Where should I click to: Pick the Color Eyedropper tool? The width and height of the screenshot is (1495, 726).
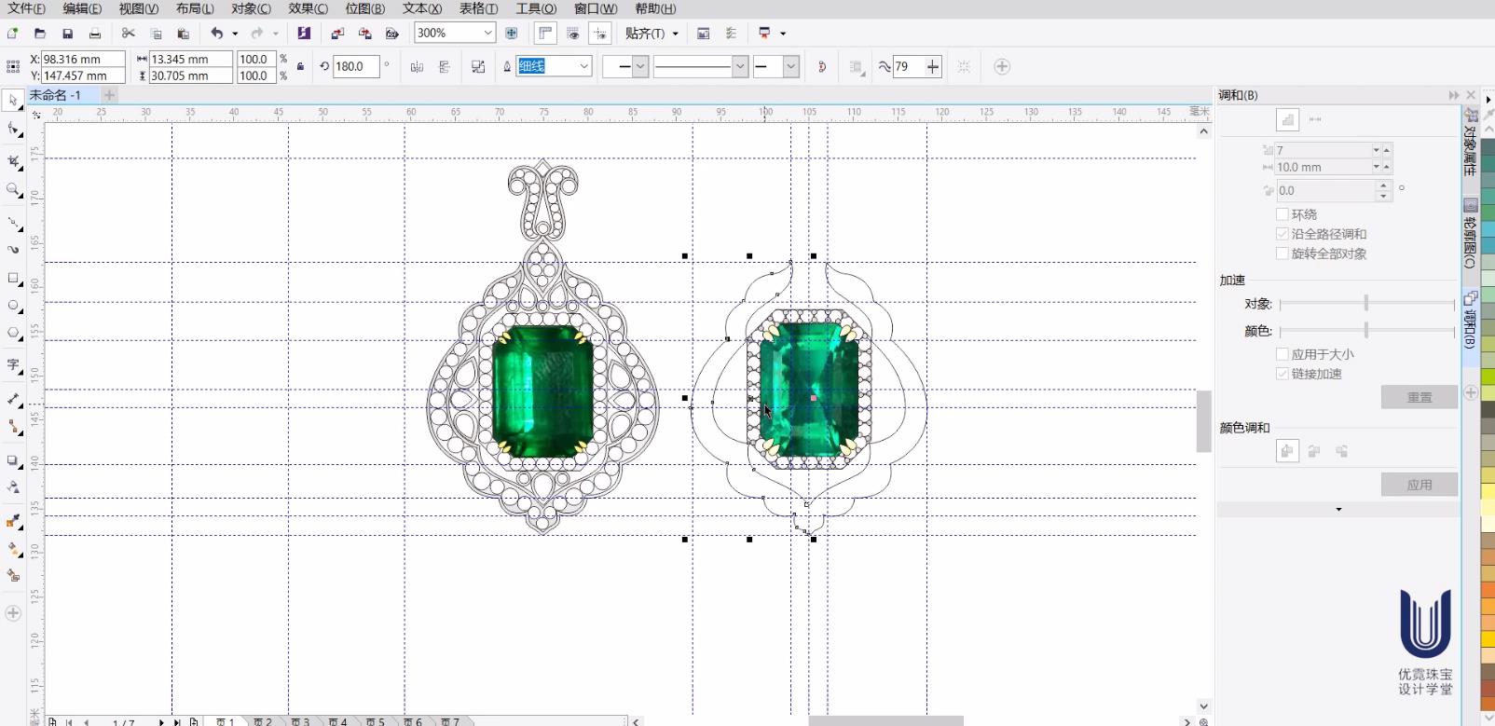coord(13,521)
